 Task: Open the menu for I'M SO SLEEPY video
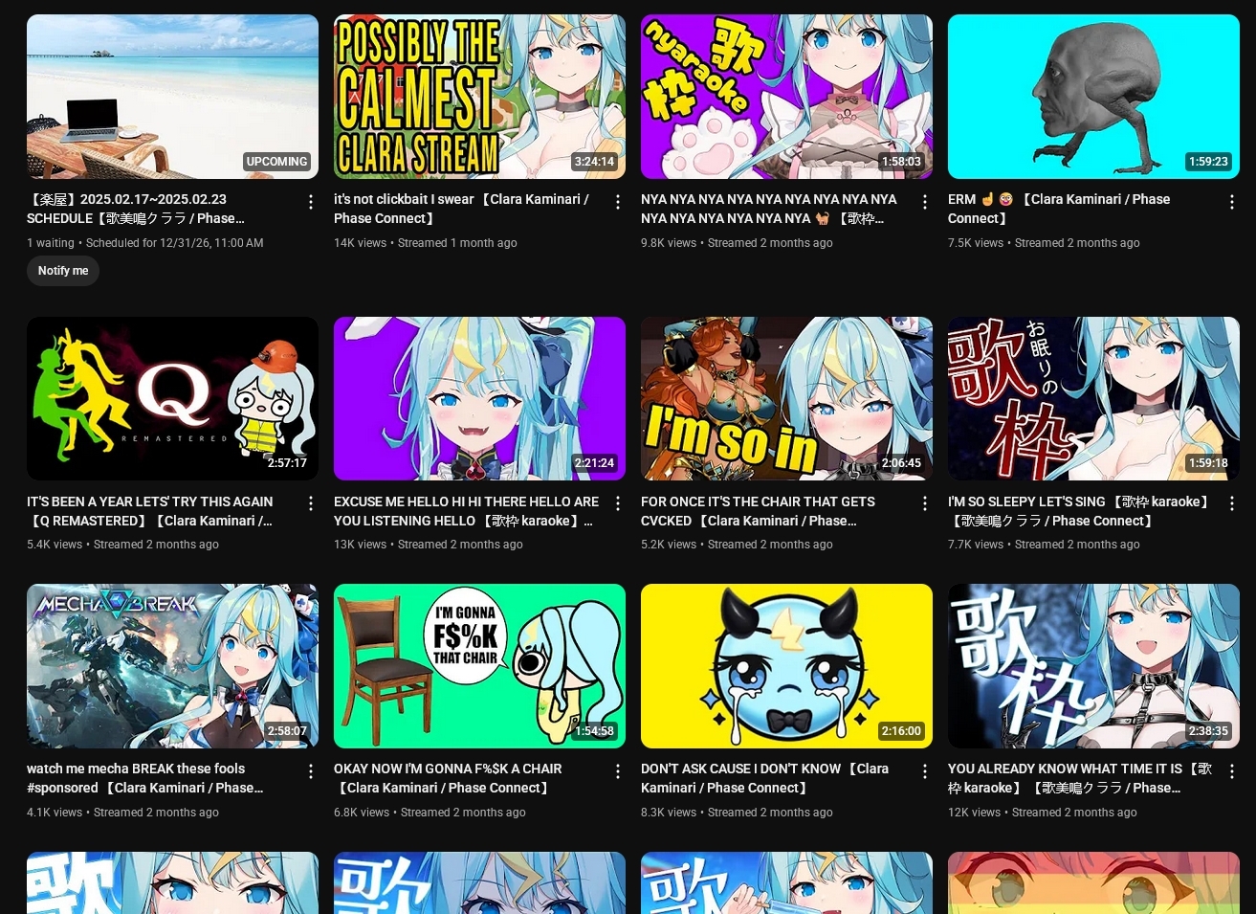point(1232,503)
